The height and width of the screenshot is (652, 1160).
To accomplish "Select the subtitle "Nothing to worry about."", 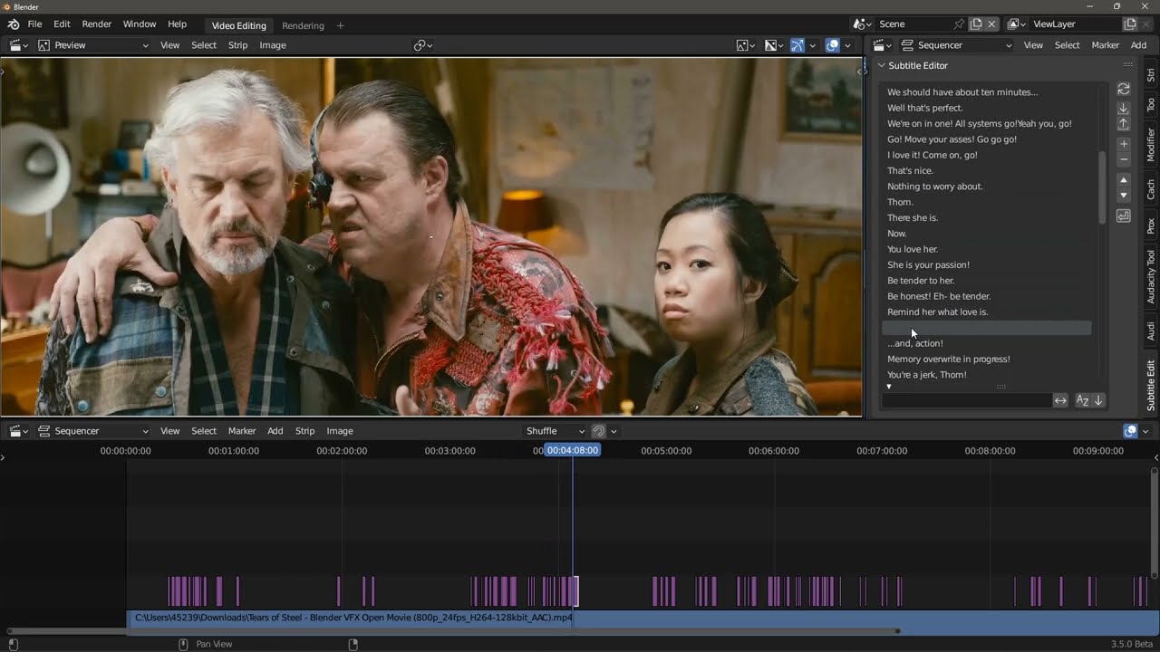I will [987, 187].
